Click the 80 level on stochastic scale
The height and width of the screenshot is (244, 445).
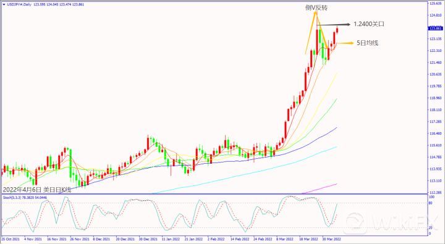(x=430, y=203)
